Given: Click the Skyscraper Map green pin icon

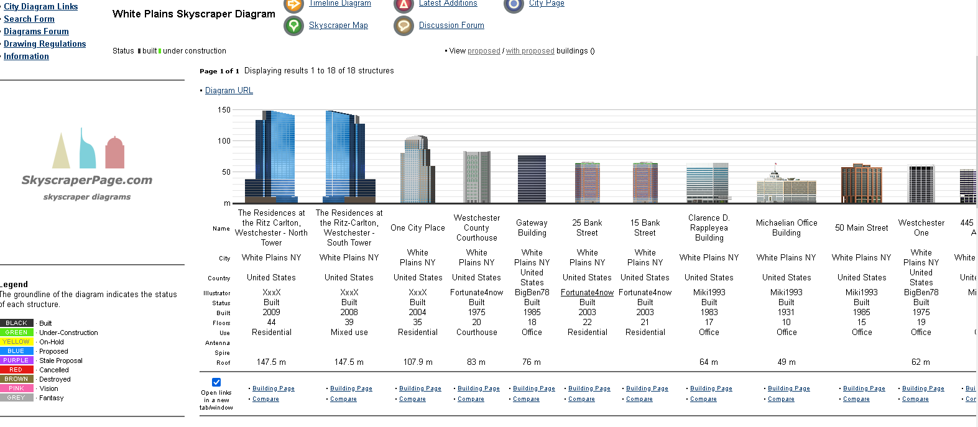Looking at the screenshot, I should pyautogui.click(x=293, y=25).
